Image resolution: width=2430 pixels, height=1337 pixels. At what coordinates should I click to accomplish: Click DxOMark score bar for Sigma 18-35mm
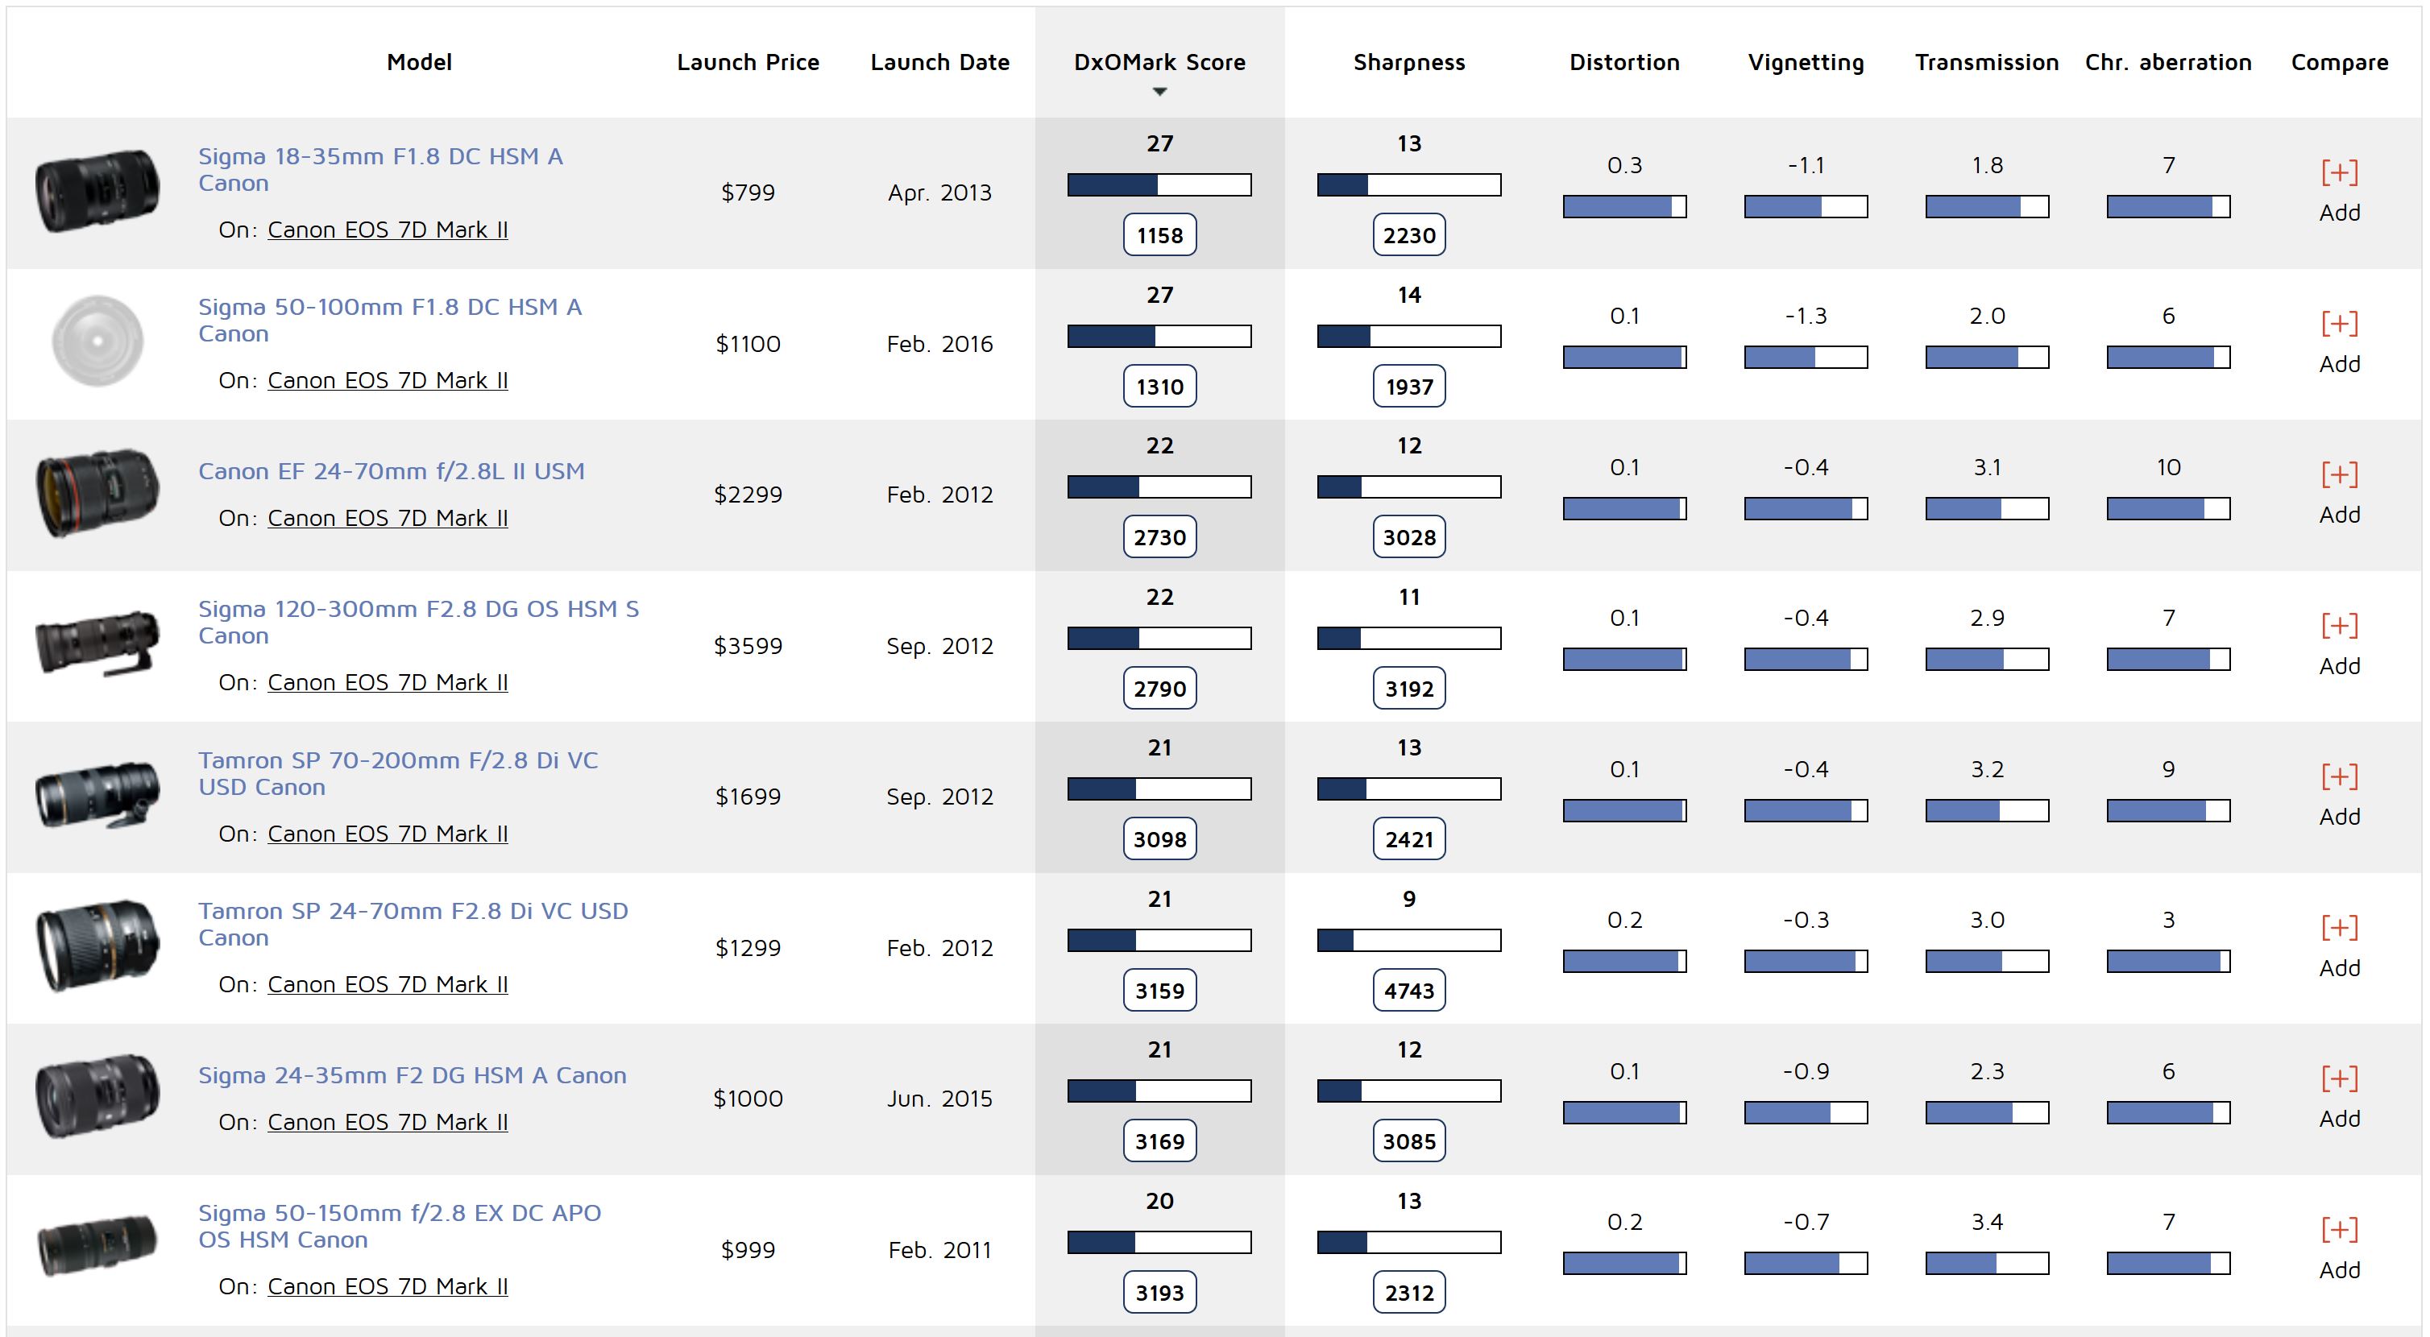coord(1159,184)
